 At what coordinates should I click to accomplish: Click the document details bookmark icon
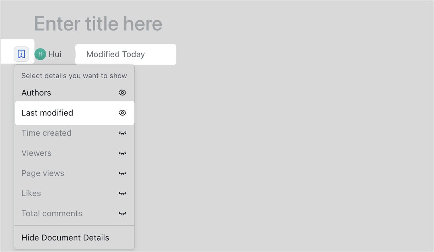pos(21,54)
